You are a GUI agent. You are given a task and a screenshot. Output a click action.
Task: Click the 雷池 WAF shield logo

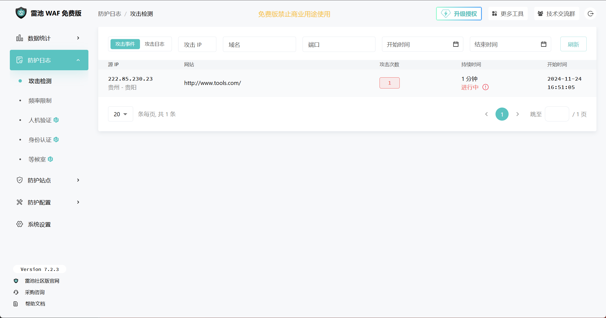tap(21, 13)
